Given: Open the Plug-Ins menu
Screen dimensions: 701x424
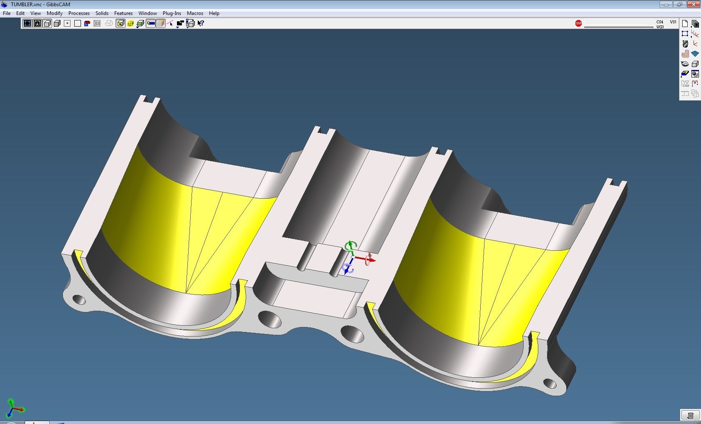Looking at the screenshot, I should tap(171, 13).
